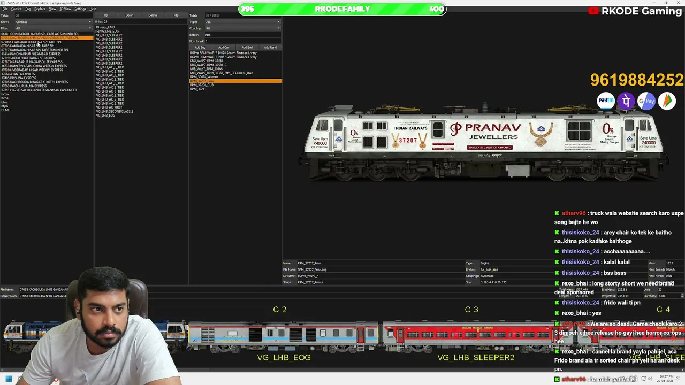Select the highlighted RPM_37207_Prnv engine entry

point(235,81)
